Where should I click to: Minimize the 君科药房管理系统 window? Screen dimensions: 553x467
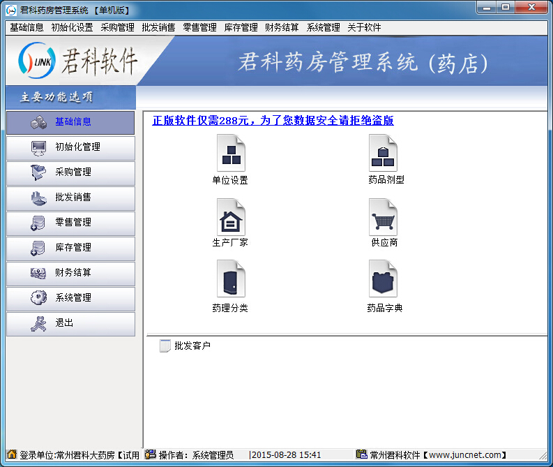[x=487, y=8]
